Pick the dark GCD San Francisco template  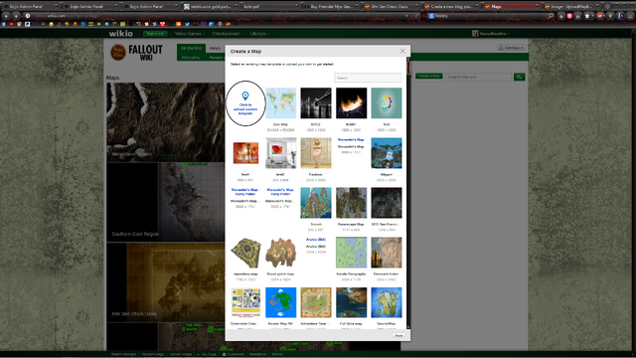[x=387, y=203]
